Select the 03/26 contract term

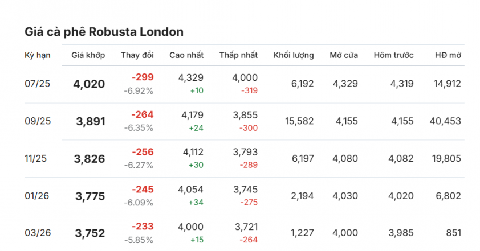pos(38,233)
